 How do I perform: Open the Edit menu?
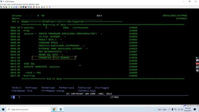(5, 4)
